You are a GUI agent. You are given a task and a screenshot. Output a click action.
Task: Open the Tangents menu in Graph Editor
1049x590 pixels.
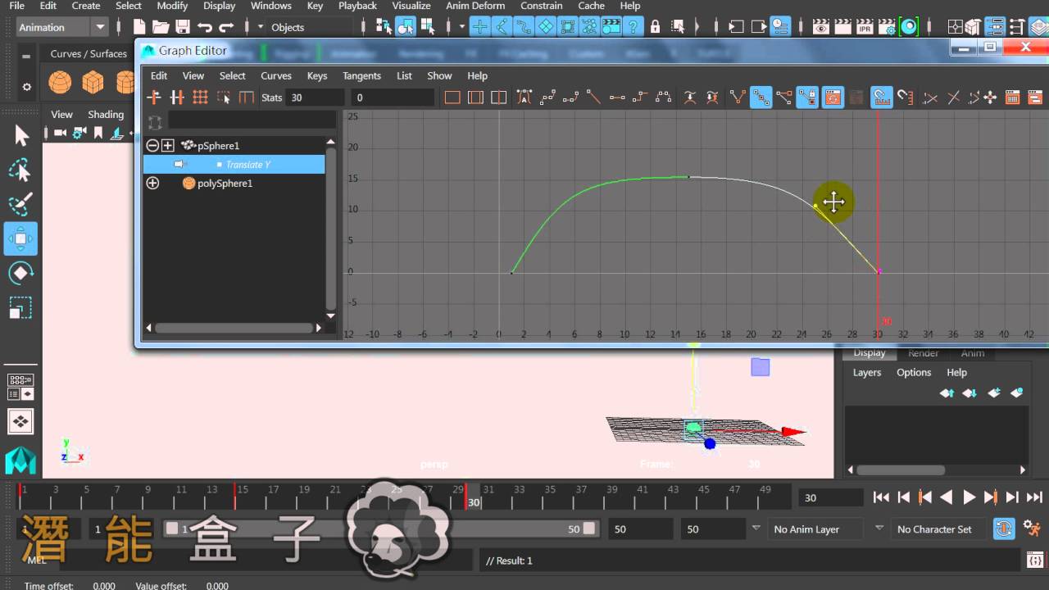(x=361, y=75)
